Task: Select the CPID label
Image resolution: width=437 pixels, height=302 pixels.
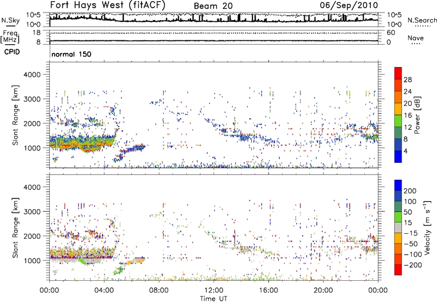Action: click(12, 52)
